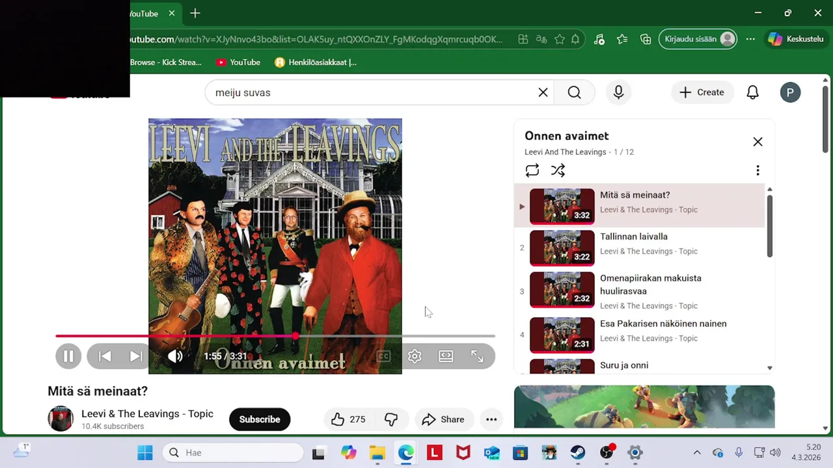Open the advertisement banner below the playlist

click(x=644, y=407)
